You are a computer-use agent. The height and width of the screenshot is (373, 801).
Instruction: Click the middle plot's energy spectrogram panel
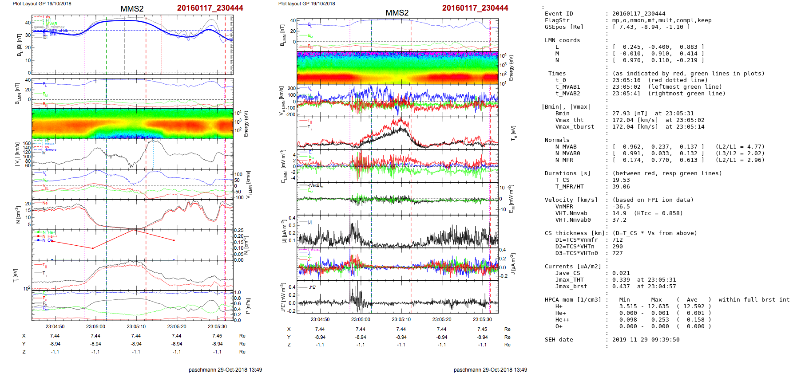pos(397,67)
